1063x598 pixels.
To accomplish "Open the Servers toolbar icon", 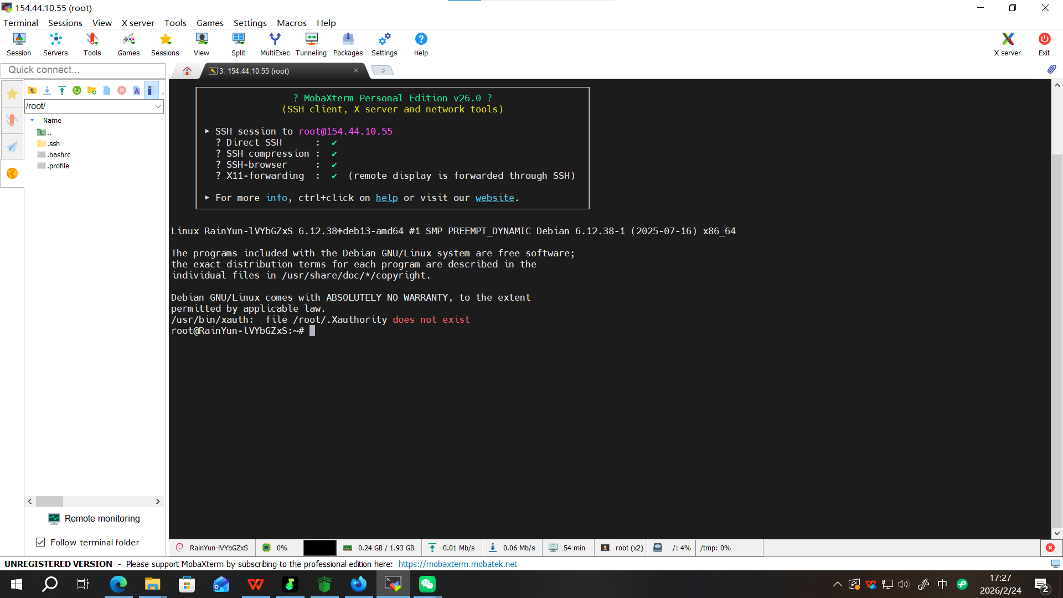I will pyautogui.click(x=55, y=44).
